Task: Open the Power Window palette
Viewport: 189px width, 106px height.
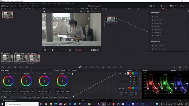Action: pyautogui.click(x=92, y=67)
